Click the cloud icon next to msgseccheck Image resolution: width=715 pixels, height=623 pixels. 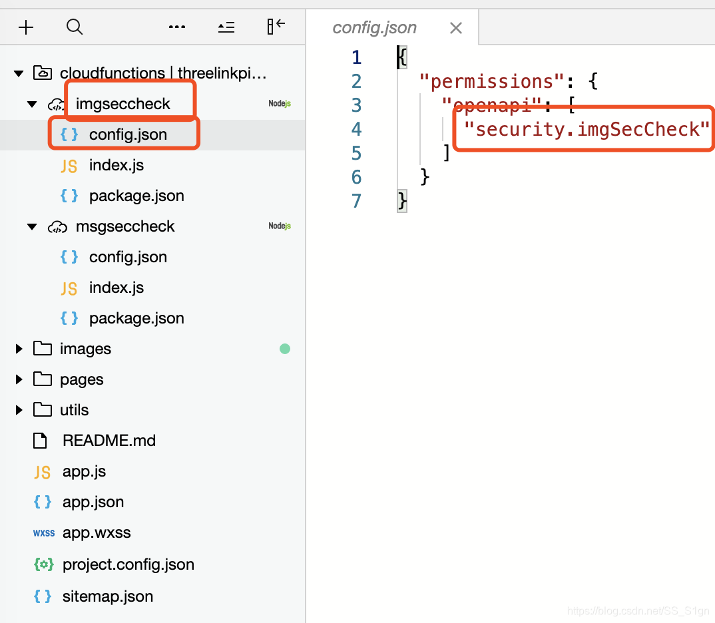[x=57, y=226]
